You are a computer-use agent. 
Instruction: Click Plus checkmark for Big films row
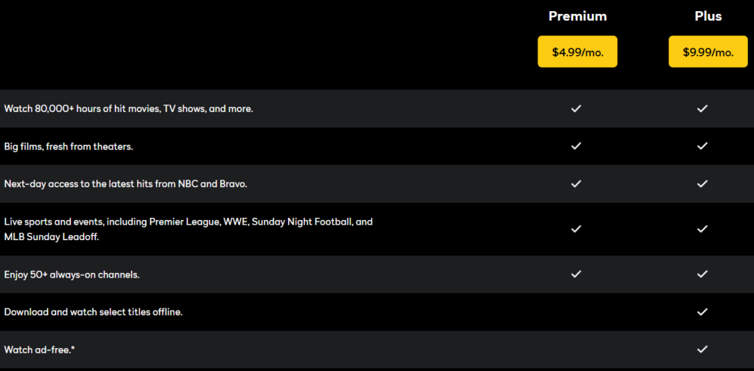pos(702,146)
